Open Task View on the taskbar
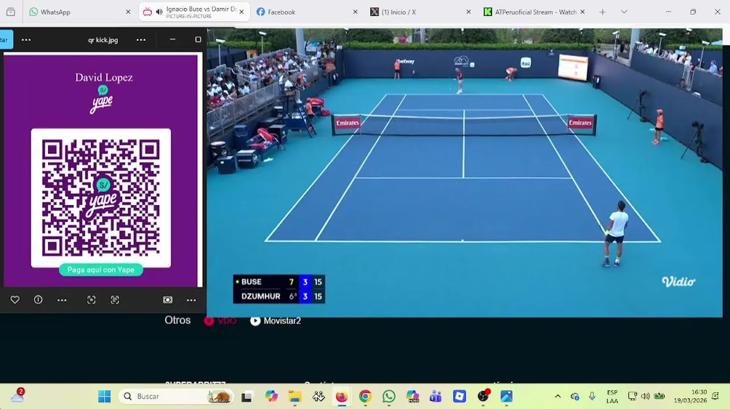Screen dimensions: 730x409 (246, 397)
